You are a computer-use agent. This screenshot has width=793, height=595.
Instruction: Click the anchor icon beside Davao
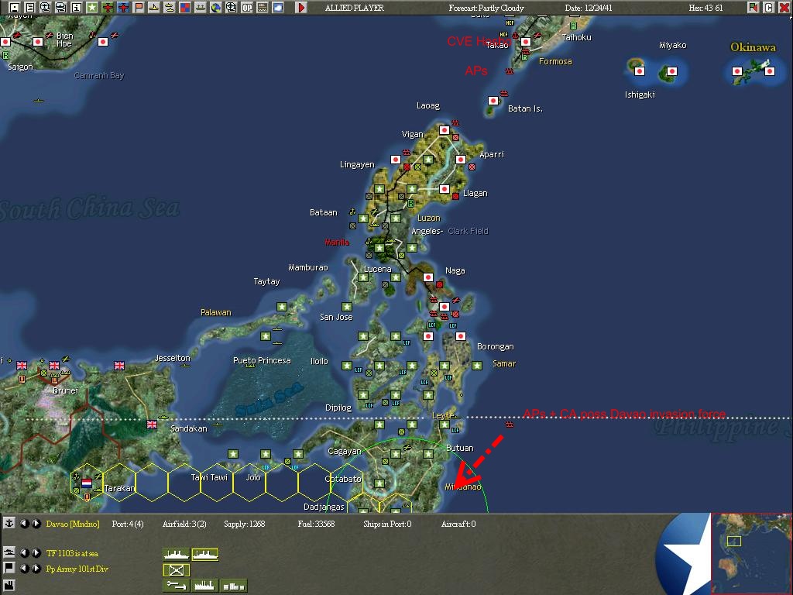click(x=9, y=523)
